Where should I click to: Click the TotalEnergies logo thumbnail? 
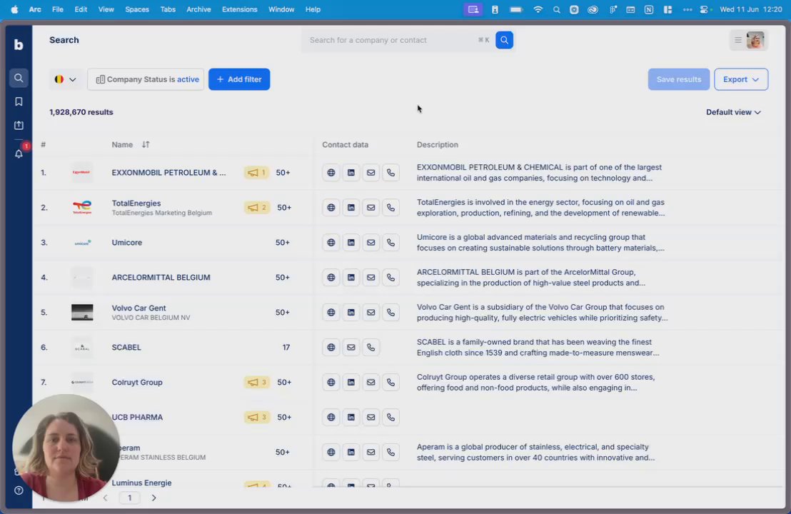(81, 207)
